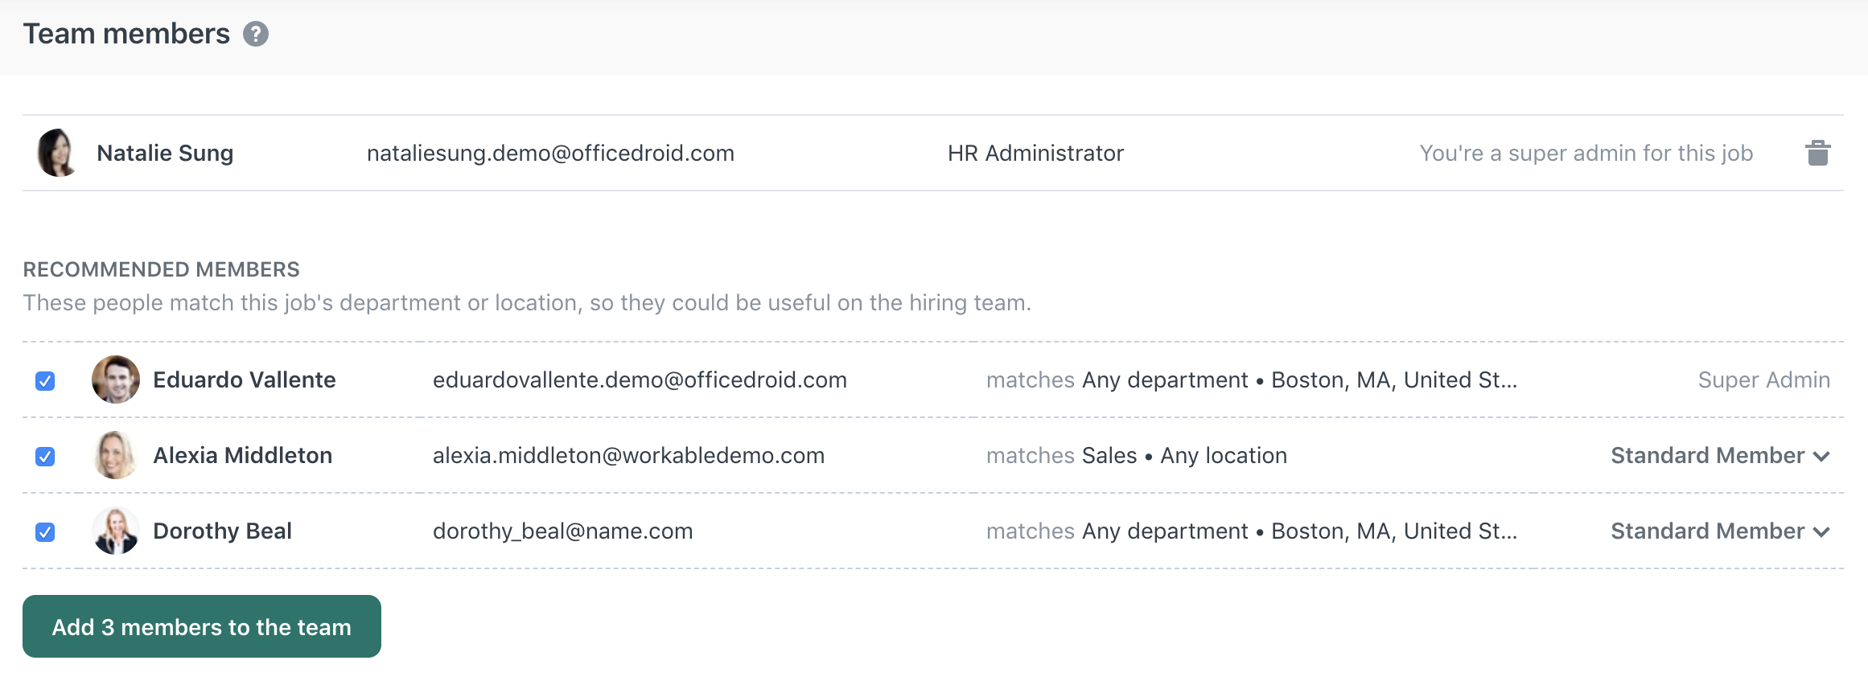Click 'matches Sales • Any location' text

pos(1137,455)
